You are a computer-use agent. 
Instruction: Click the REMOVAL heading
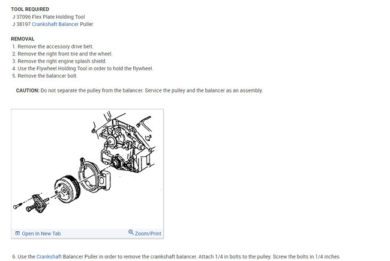pos(23,39)
